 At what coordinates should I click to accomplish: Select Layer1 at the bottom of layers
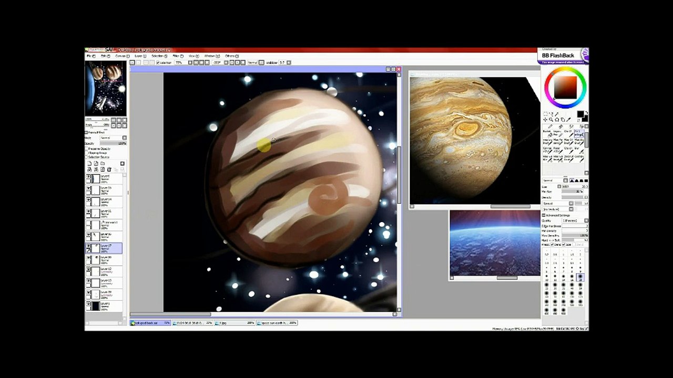tap(104, 306)
